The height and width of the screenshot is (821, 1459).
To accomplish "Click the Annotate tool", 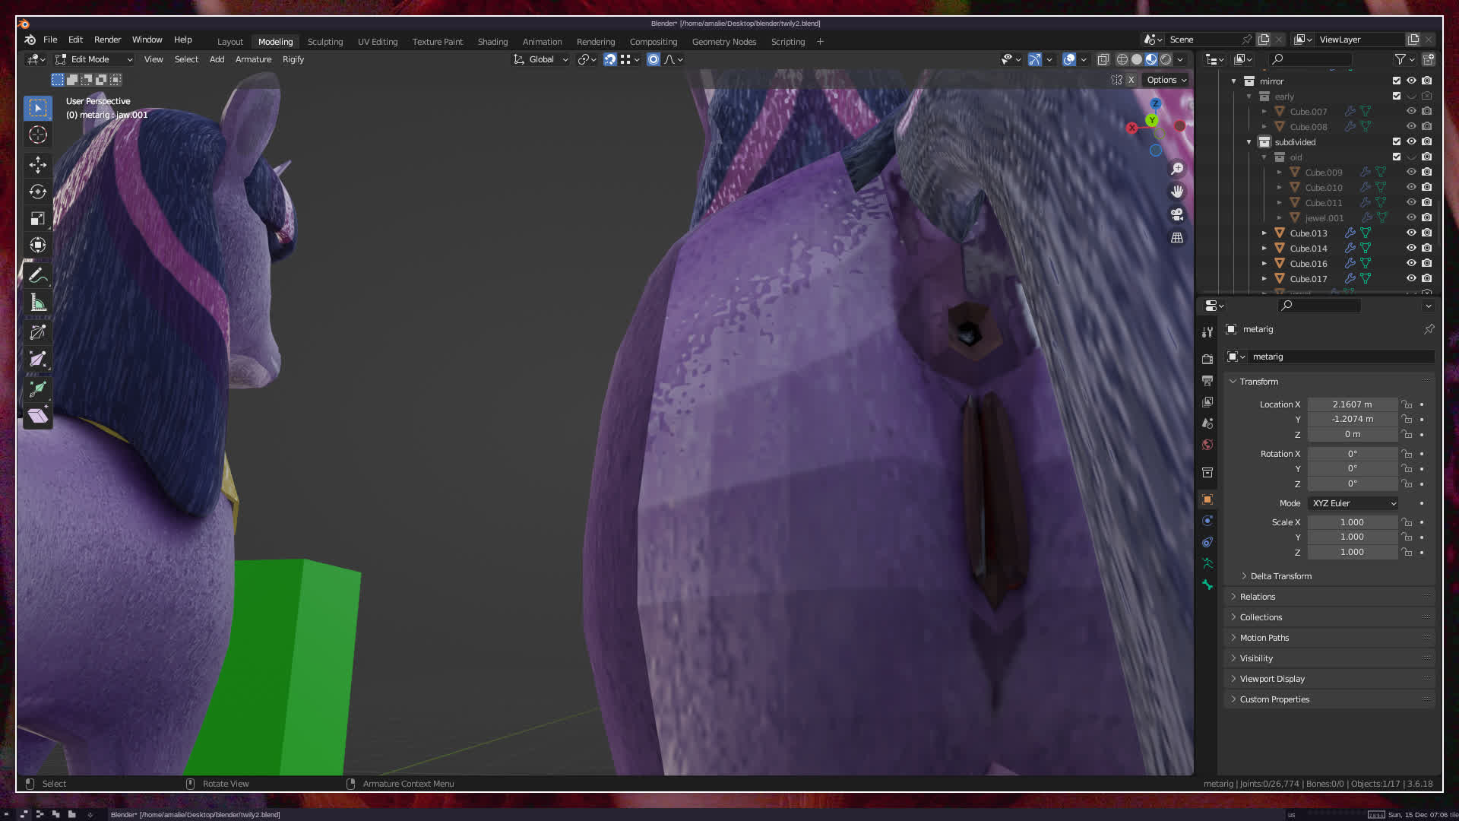I will click(x=38, y=275).
